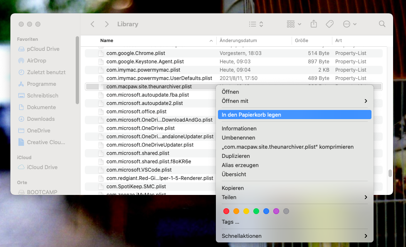Click the file list vertical scrollbar
Image resolution: width=406 pixels, height=247 pixels.
[390, 173]
